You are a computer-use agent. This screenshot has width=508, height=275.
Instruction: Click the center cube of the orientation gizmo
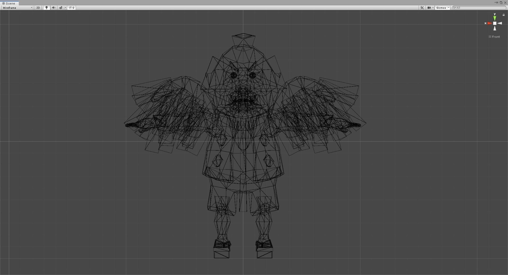tap(495, 23)
